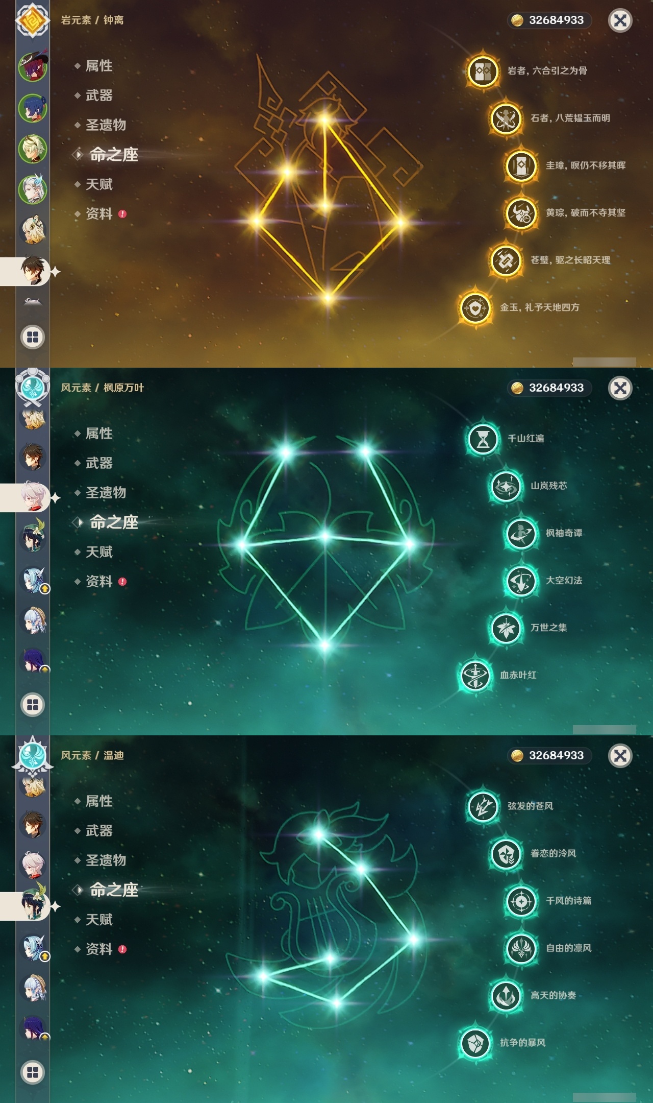Open the 岩者, 六合引之为骨 constellation icon
The image size is (653, 1103).
[x=483, y=71]
